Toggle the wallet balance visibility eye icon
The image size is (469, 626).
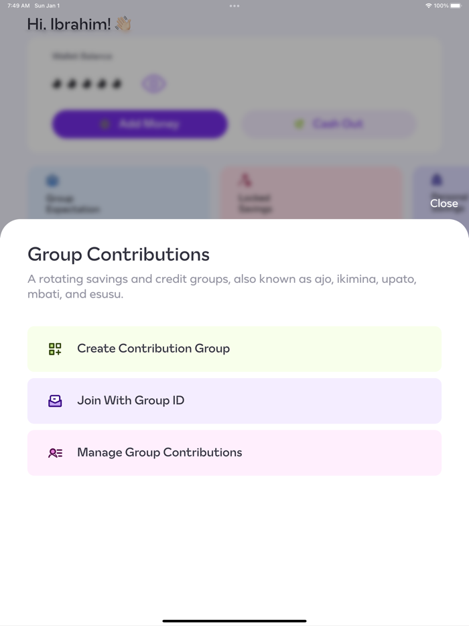(x=153, y=83)
